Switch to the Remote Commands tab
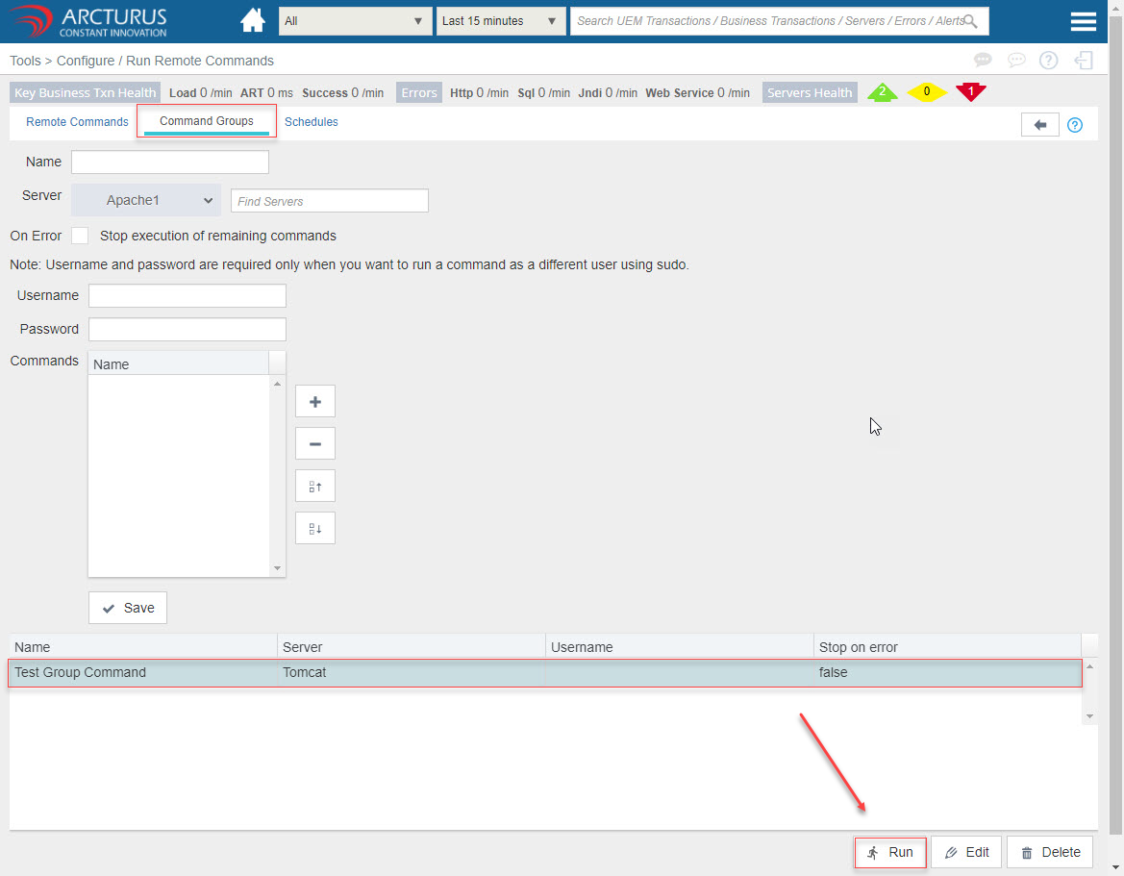The image size is (1124, 876). click(x=77, y=122)
